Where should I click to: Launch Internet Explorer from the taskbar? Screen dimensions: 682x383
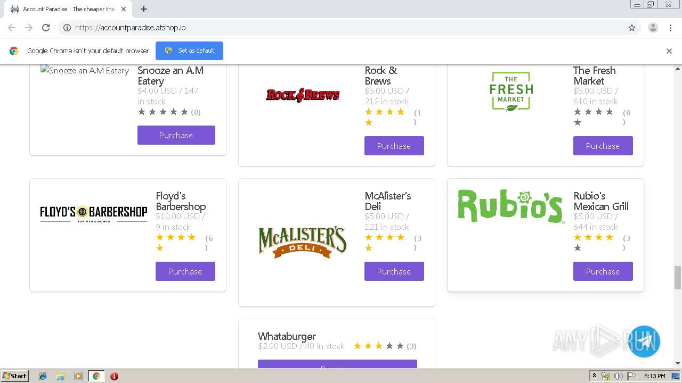tap(43, 376)
